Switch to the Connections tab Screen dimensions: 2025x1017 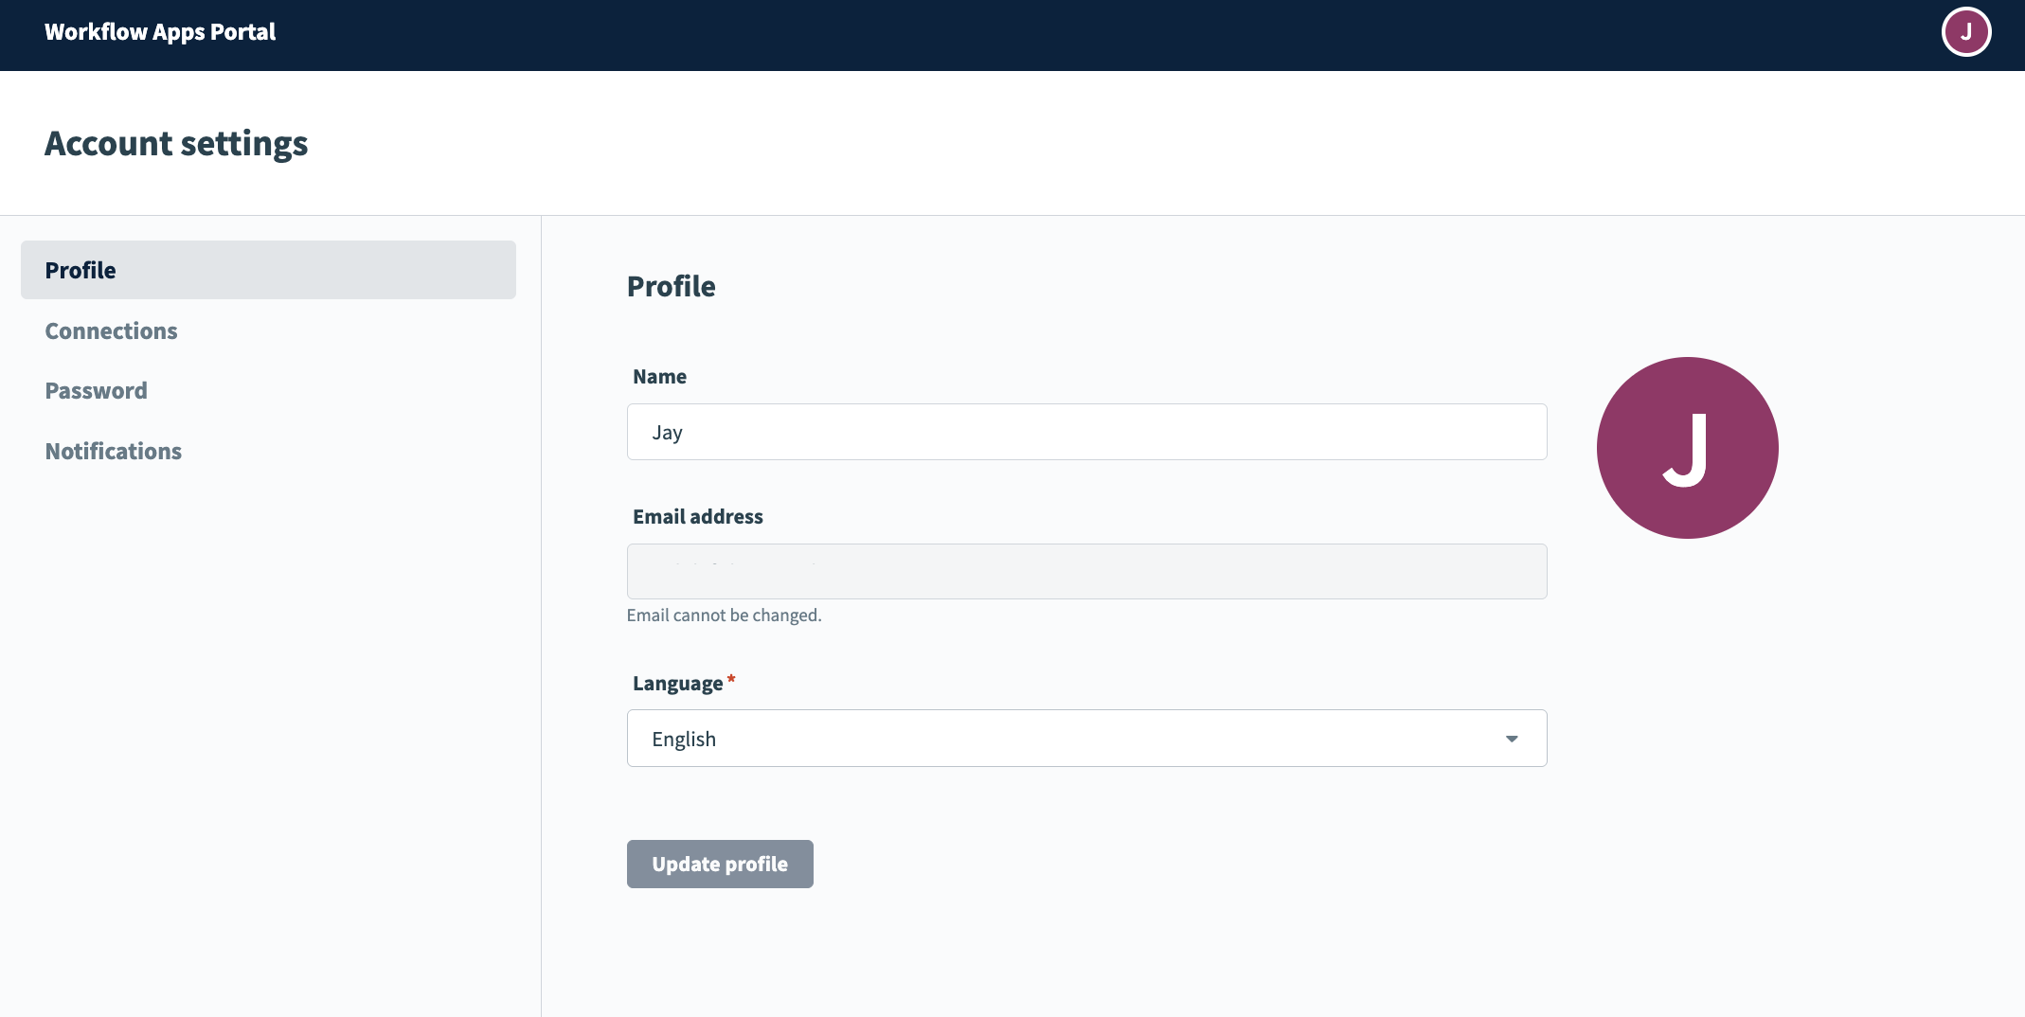[111, 330]
